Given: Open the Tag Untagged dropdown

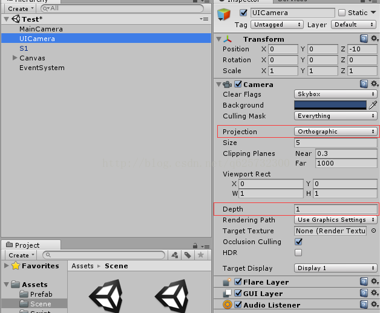Looking at the screenshot, I should [277, 25].
